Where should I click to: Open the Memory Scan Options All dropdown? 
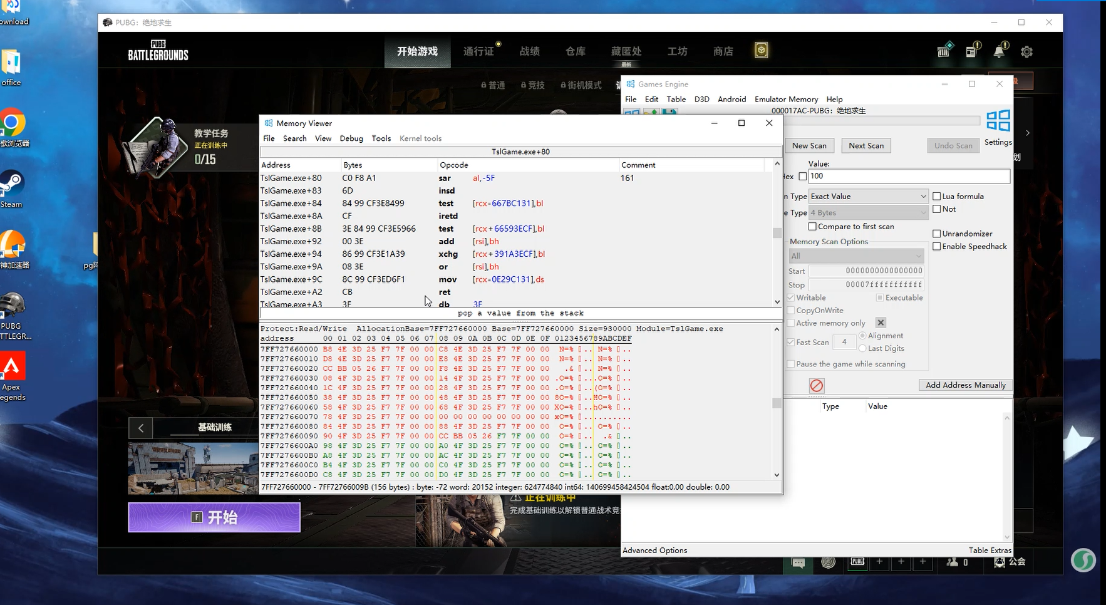856,256
